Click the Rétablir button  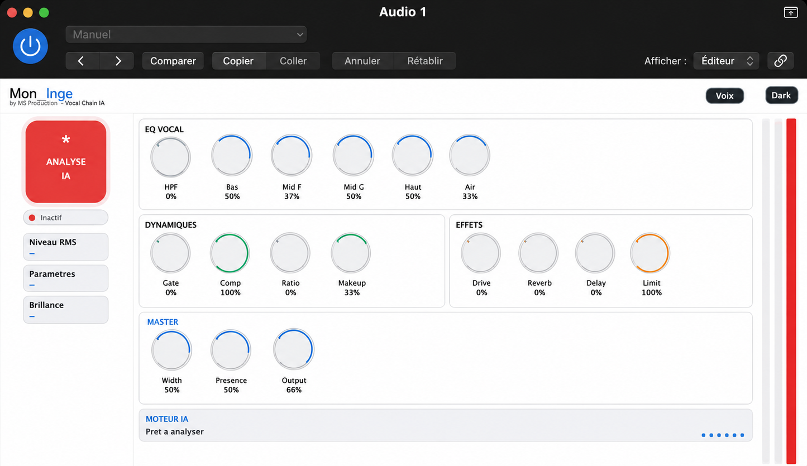425,61
